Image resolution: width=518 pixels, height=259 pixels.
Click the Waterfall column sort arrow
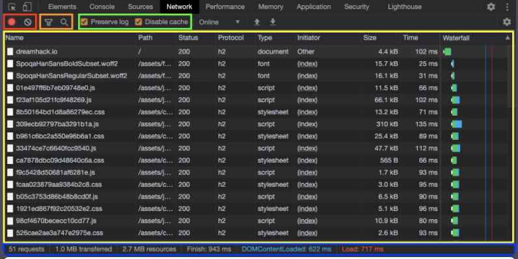click(508, 38)
